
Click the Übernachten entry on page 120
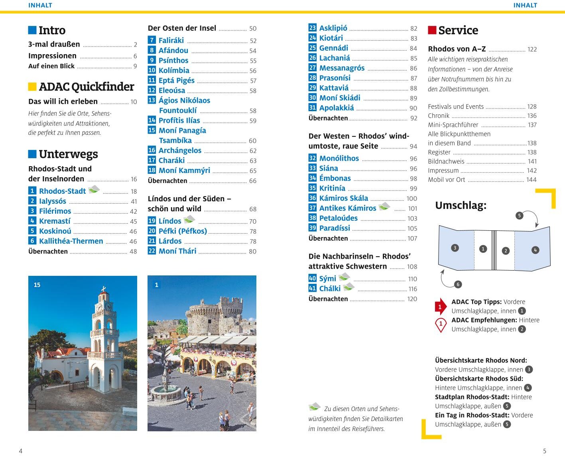coord(363,299)
